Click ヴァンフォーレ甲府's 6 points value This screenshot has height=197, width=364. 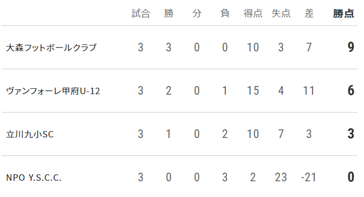(x=351, y=91)
